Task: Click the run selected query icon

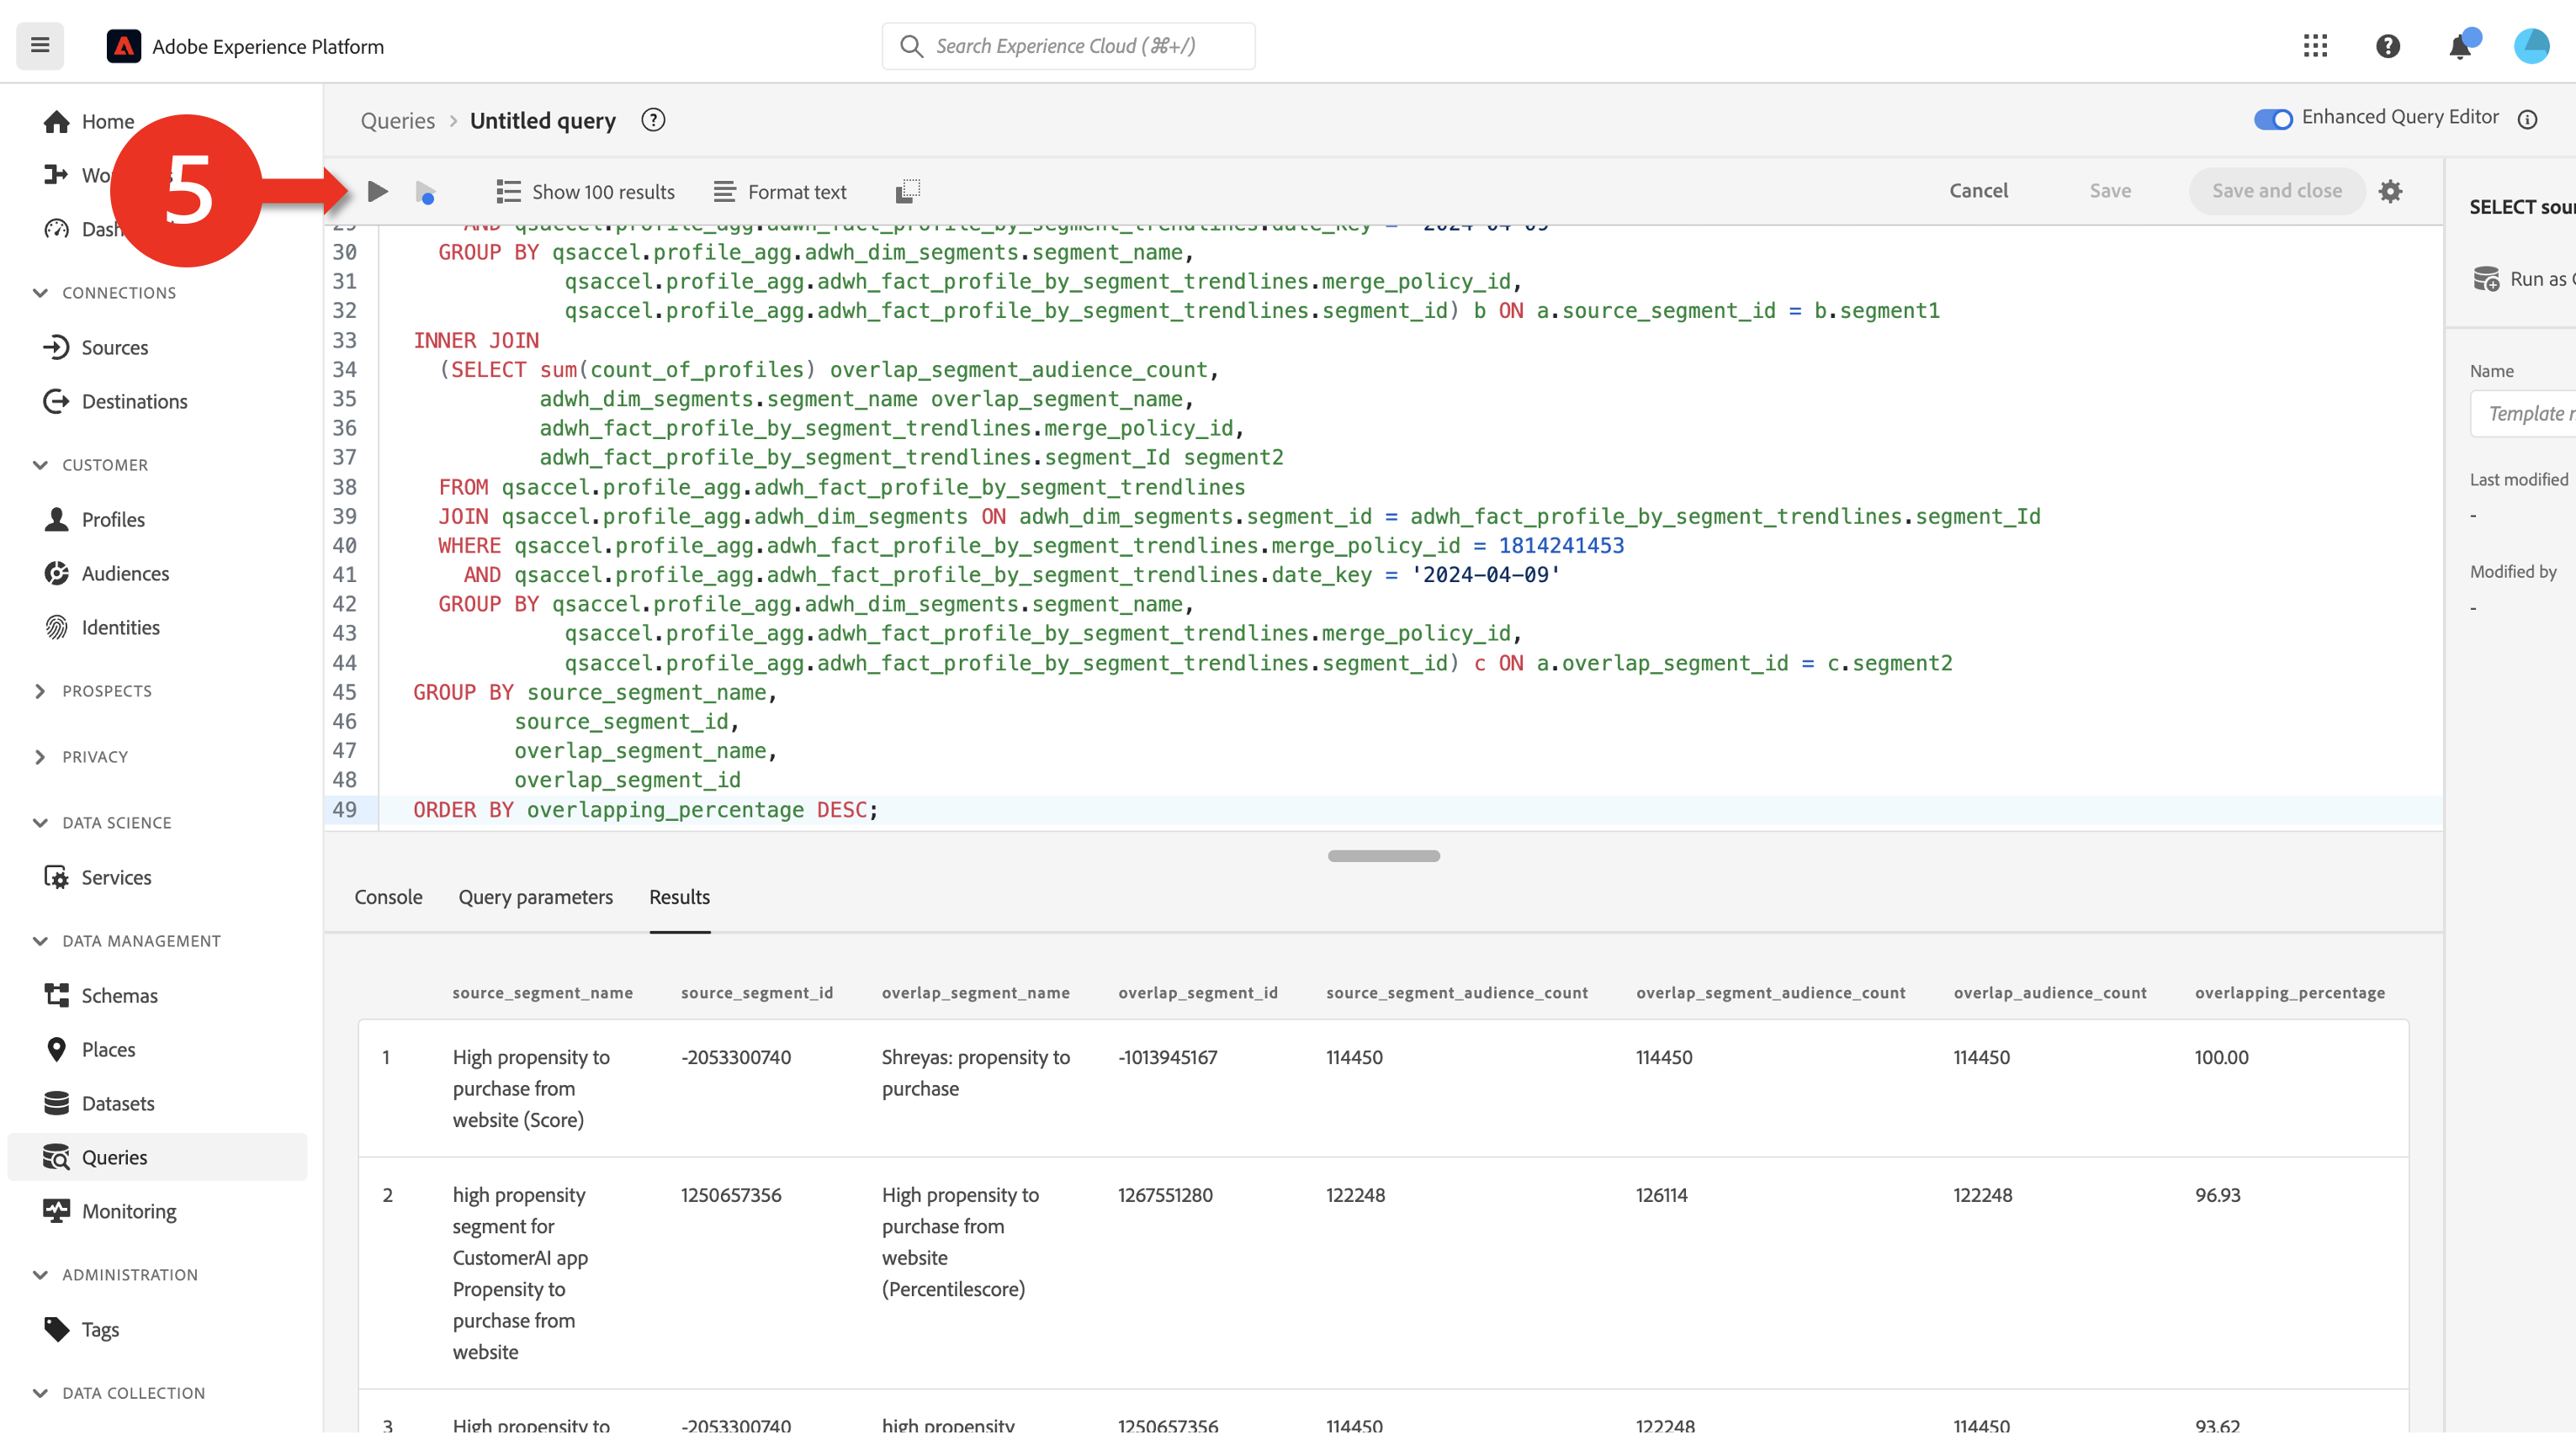Action: [425, 191]
